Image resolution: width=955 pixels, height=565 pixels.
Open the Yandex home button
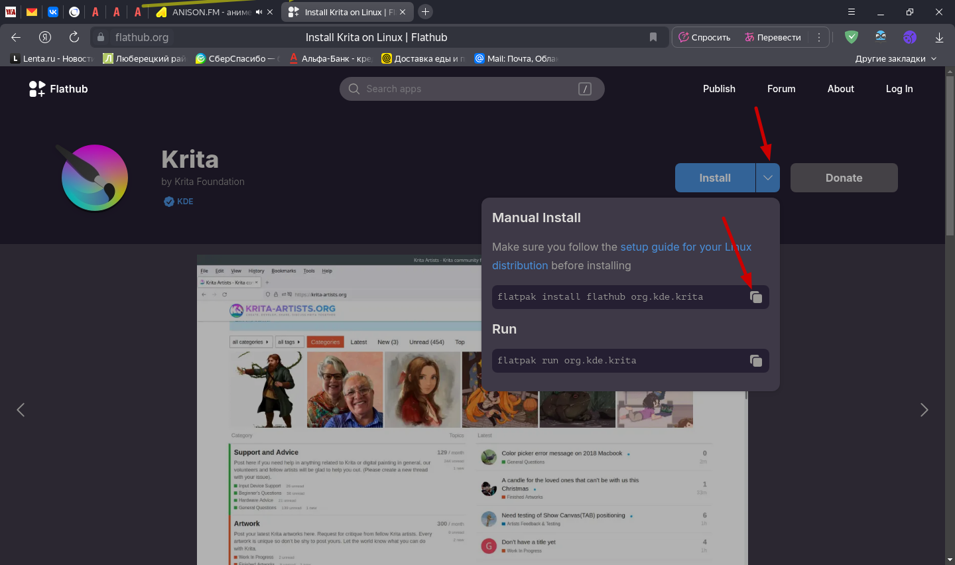click(45, 37)
